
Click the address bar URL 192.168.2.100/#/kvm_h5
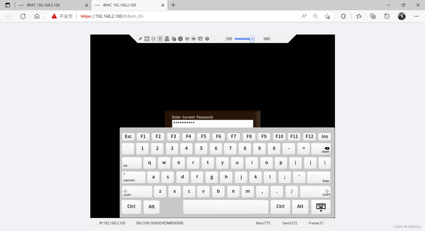click(x=112, y=16)
